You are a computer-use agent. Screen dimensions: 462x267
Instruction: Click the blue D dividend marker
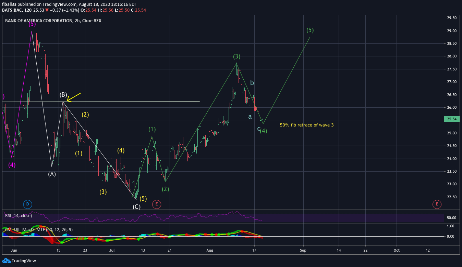tap(28, 204)
